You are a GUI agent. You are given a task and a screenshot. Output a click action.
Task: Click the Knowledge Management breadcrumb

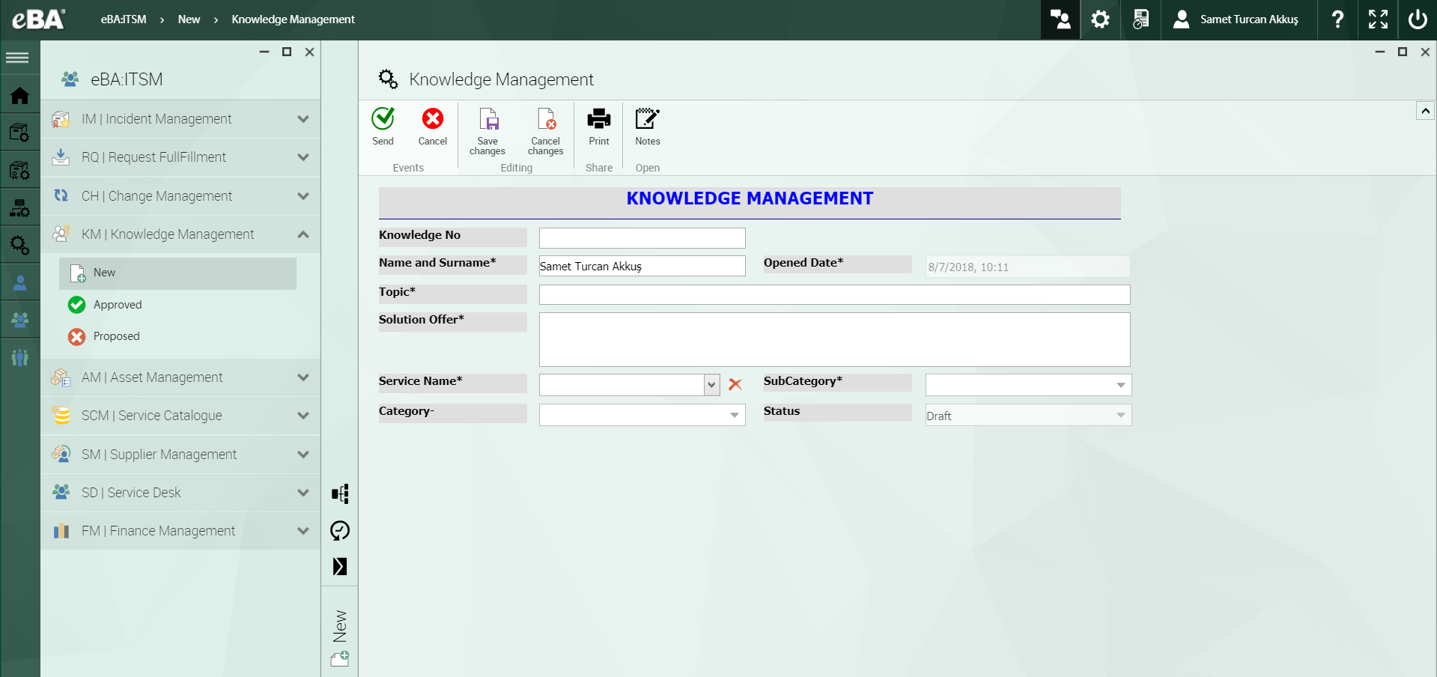coord(293,19)
